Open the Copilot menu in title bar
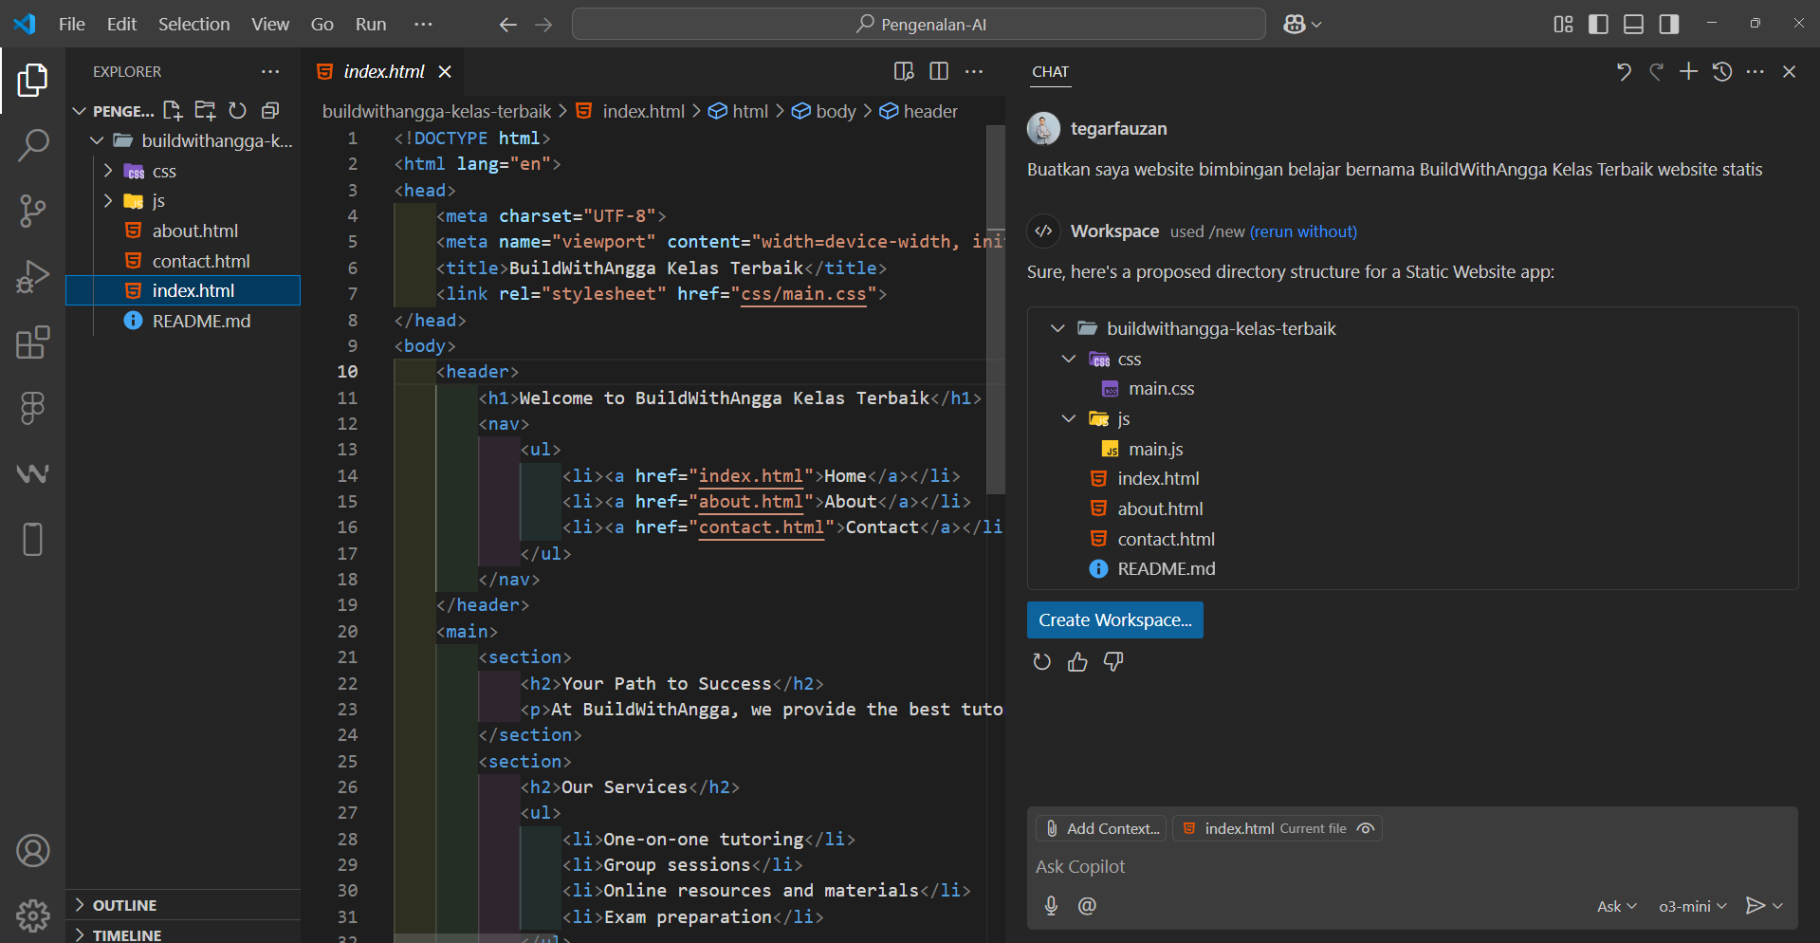 pyautogui.click(x=1302, y=24)
